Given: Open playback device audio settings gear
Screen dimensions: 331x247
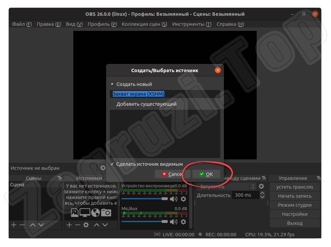Looking at the screenshot, I should pos(183,199).
